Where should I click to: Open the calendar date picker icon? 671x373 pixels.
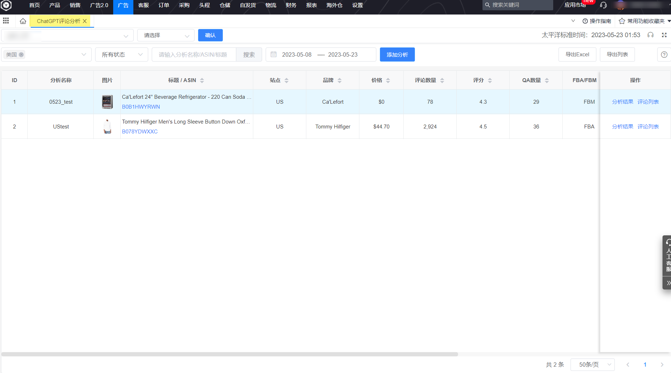273,54
